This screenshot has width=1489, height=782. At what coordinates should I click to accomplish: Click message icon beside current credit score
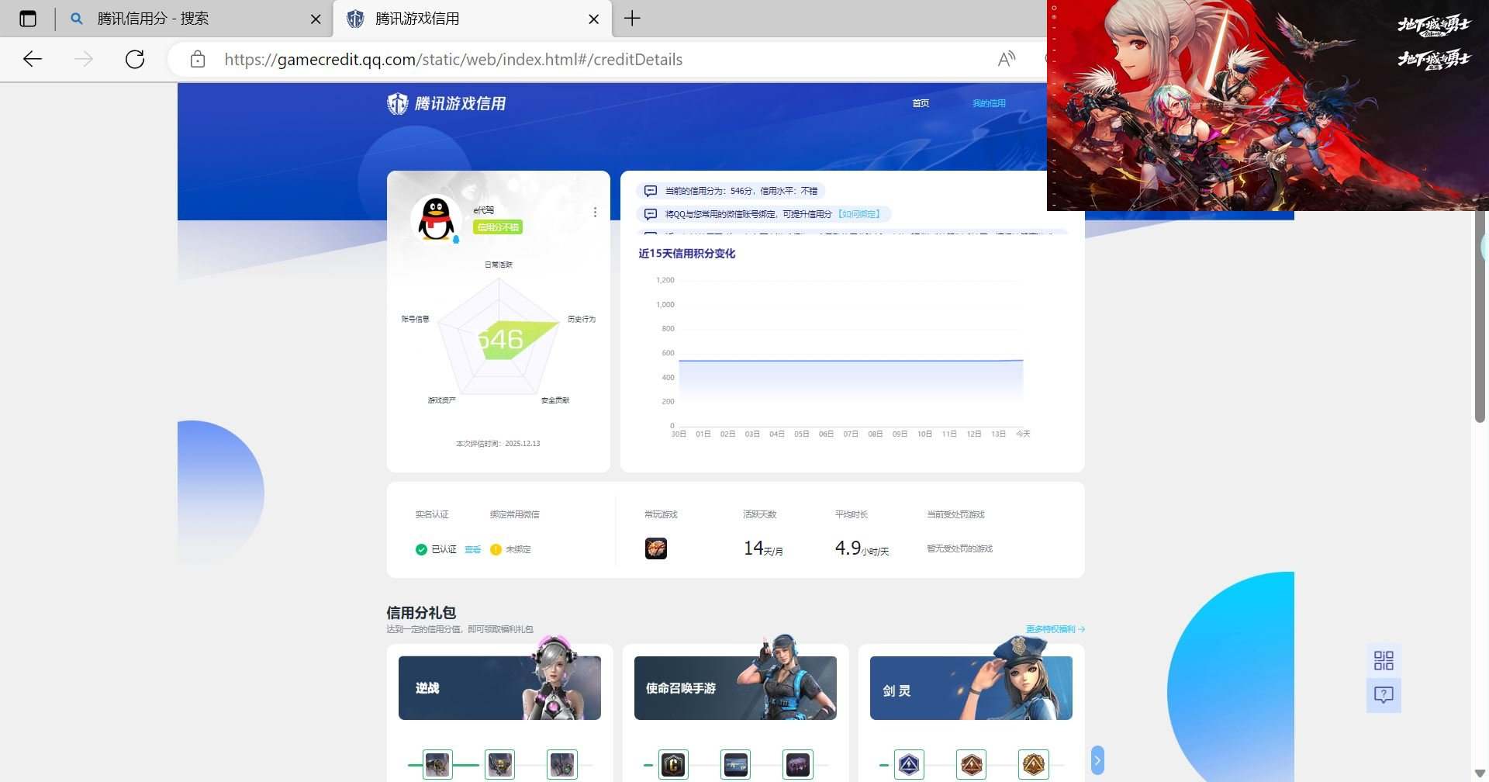pos(651,191)
